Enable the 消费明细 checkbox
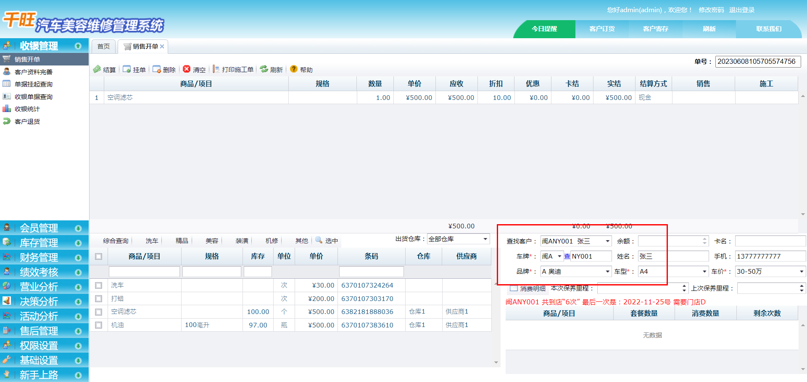The height and width of the screenshot is (382, 807). point(514,288)
